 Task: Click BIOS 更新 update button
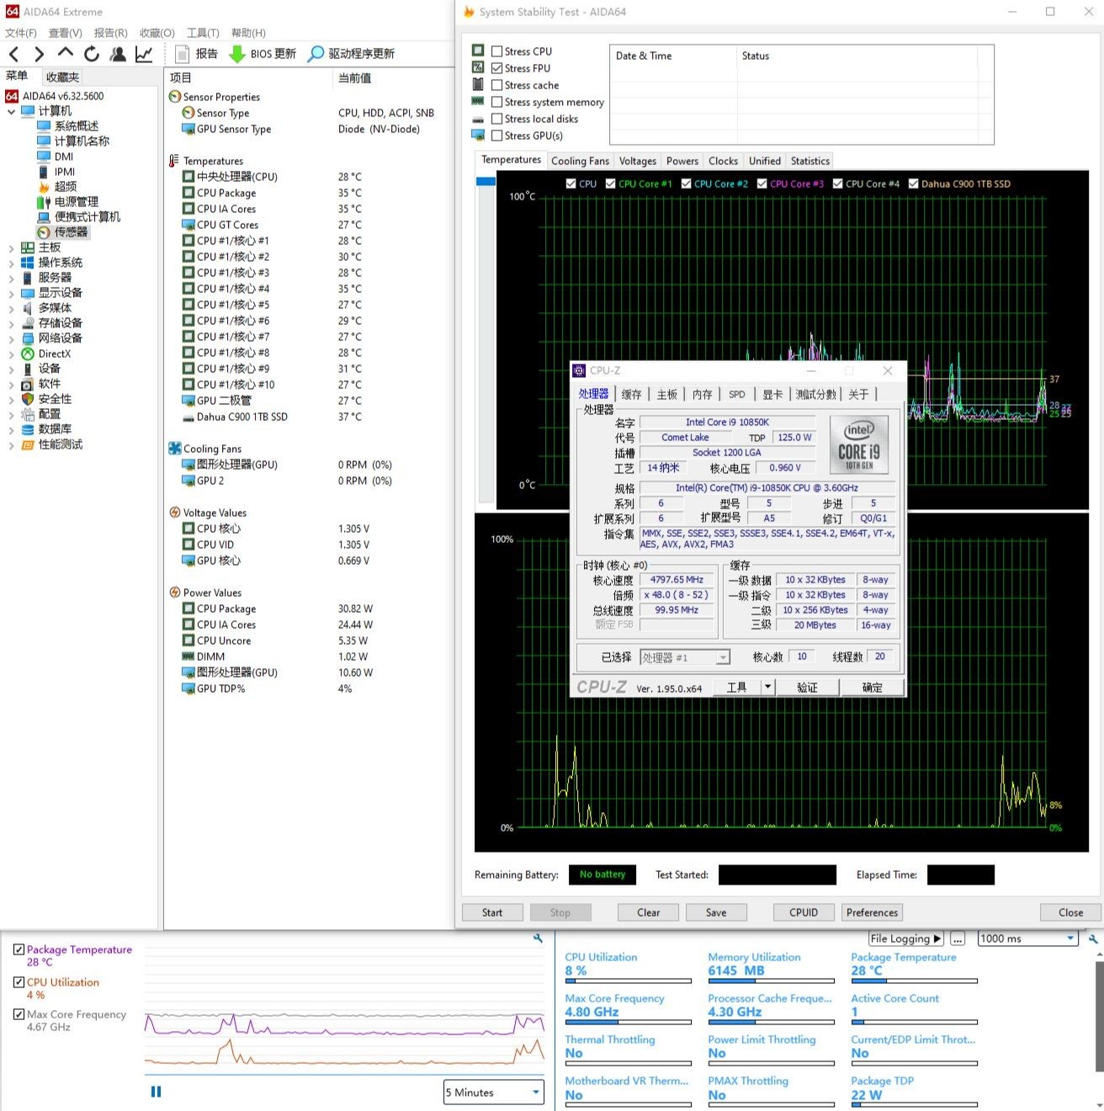point(263,54)
